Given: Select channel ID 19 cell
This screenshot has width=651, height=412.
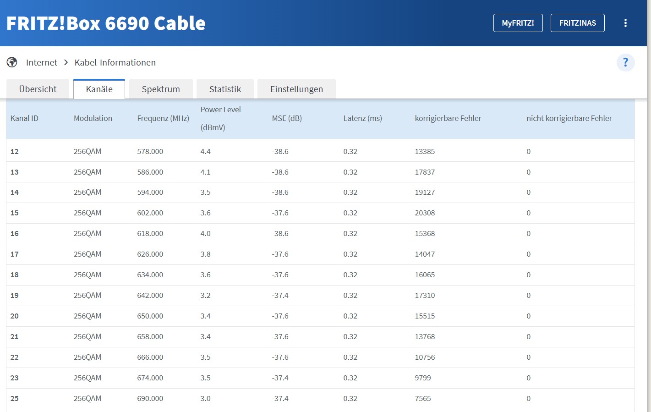Looking at the screenshot, I should (x=15, y=296).
